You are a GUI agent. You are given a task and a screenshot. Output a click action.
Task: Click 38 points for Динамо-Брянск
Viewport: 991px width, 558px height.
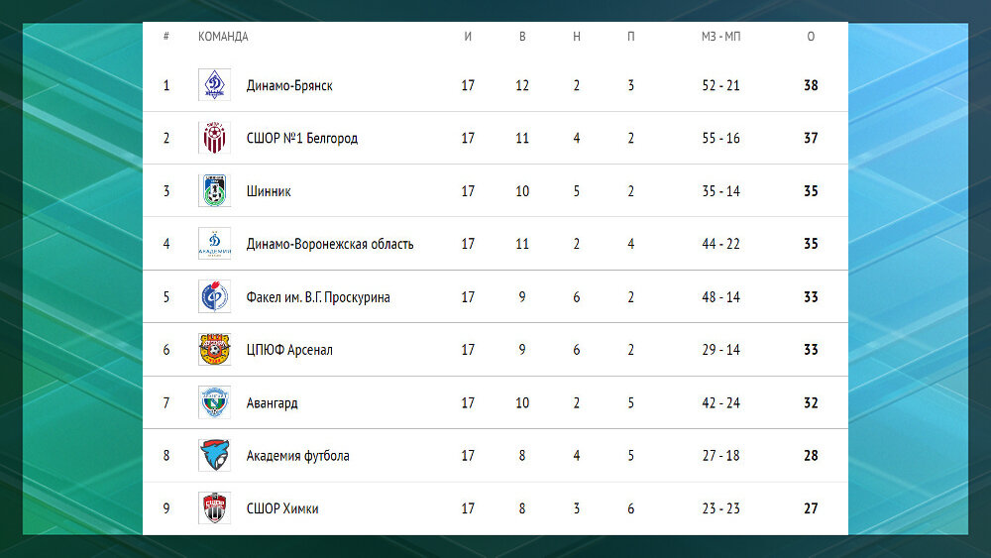[x=811, y=85]
